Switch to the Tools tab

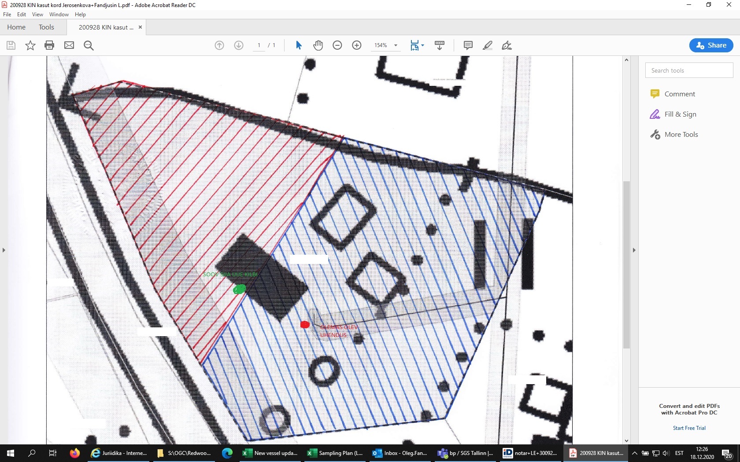[x=46, y=27]
